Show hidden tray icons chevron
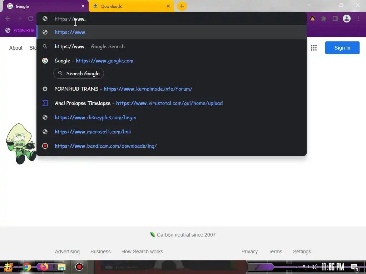Image resolution: width=366 pixels, height=274 pixels. (297, 267)
